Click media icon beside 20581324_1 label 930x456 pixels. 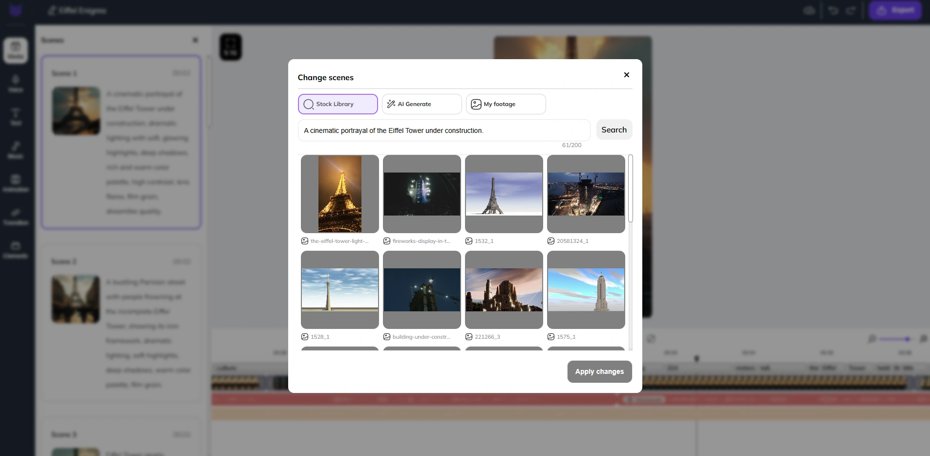pyautogui.click(x=551, y=241)
